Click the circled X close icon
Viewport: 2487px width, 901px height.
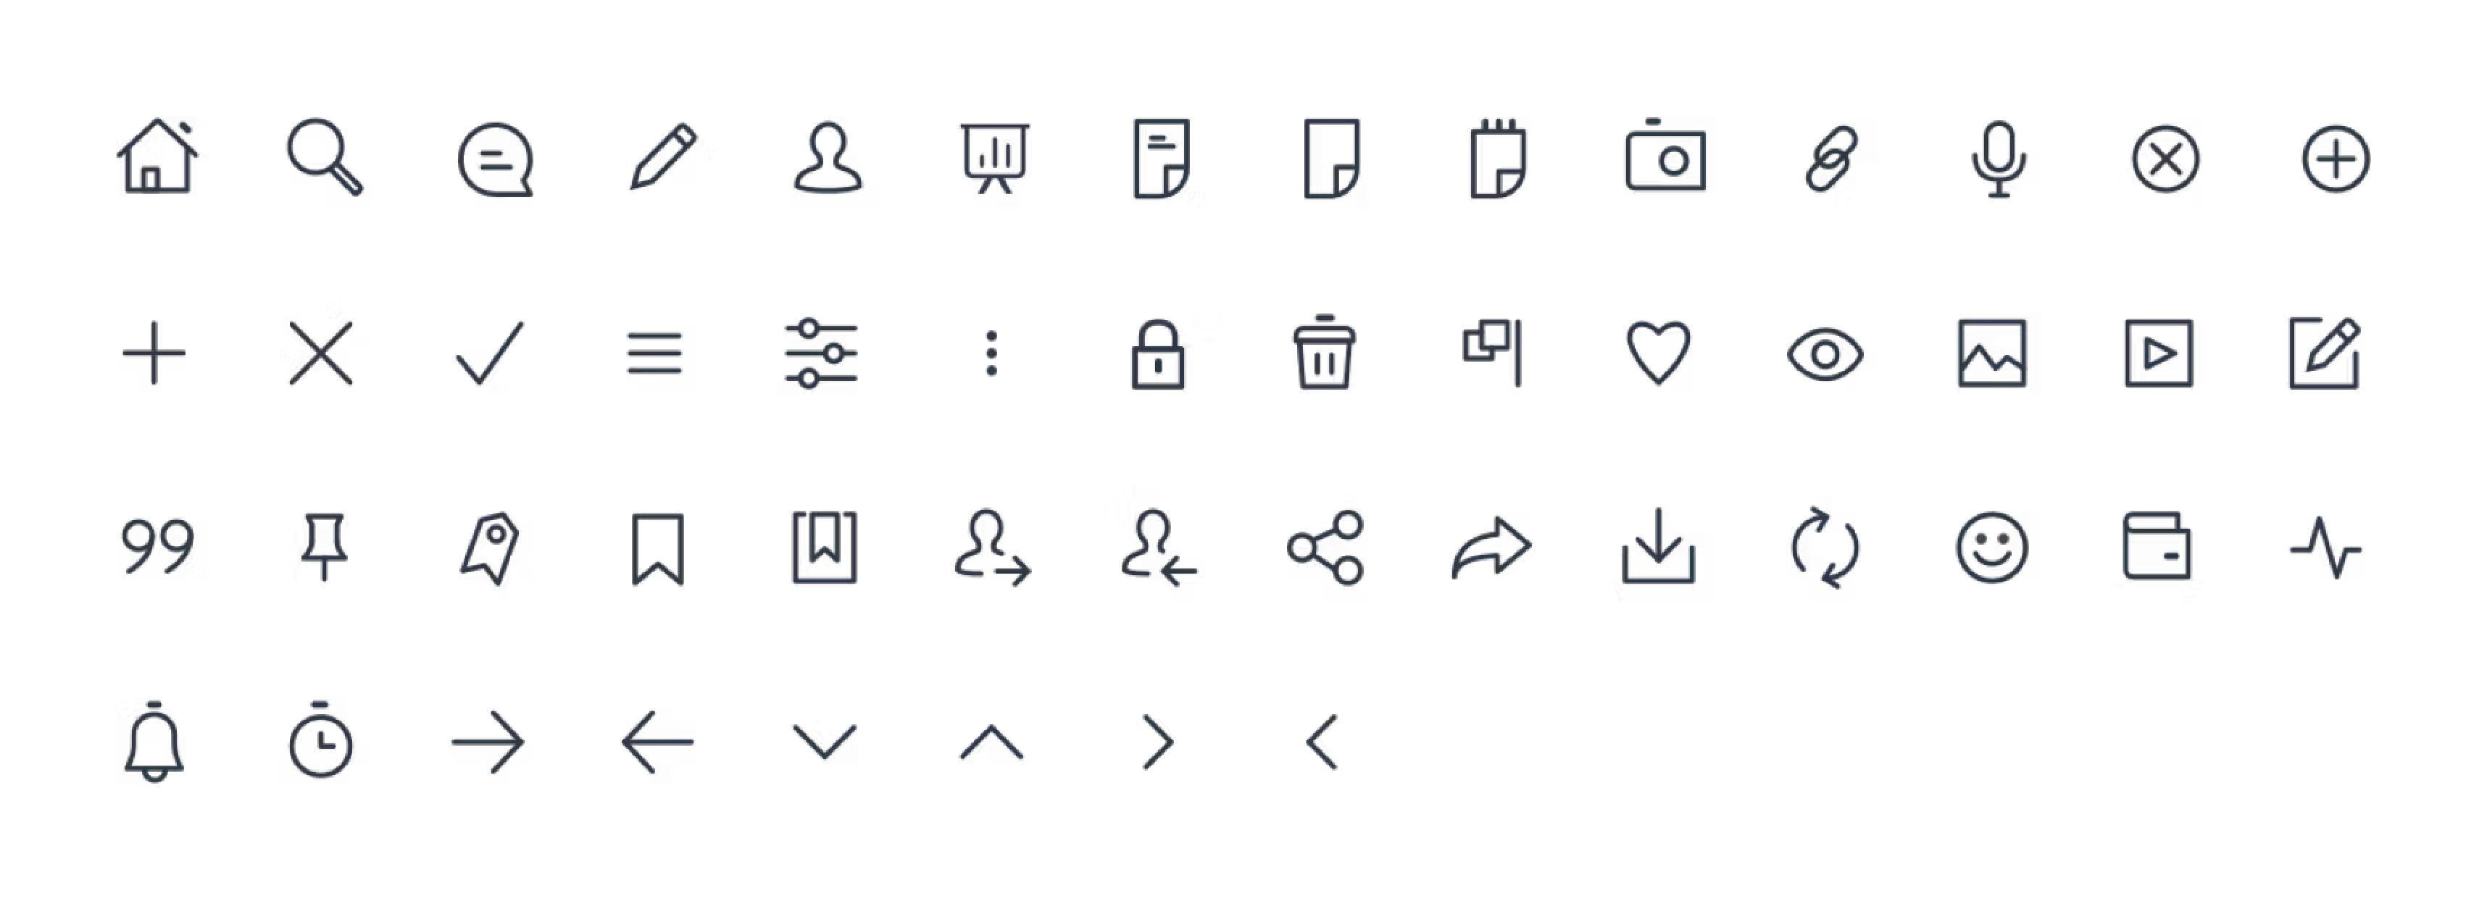(x=2165, y=159)
